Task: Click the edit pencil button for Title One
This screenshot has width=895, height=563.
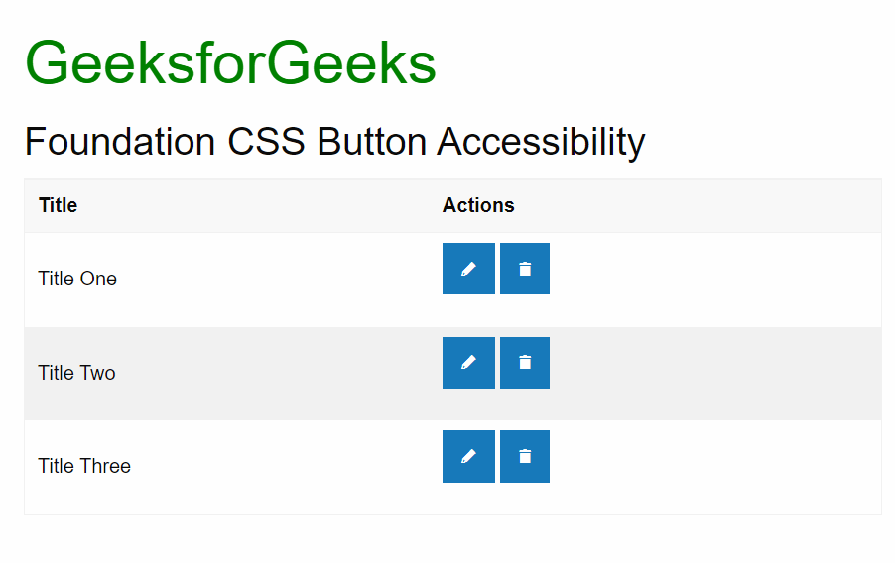Action: [468, 269]
